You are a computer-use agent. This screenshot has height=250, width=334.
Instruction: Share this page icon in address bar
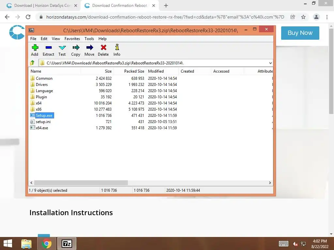click(293, 17)
